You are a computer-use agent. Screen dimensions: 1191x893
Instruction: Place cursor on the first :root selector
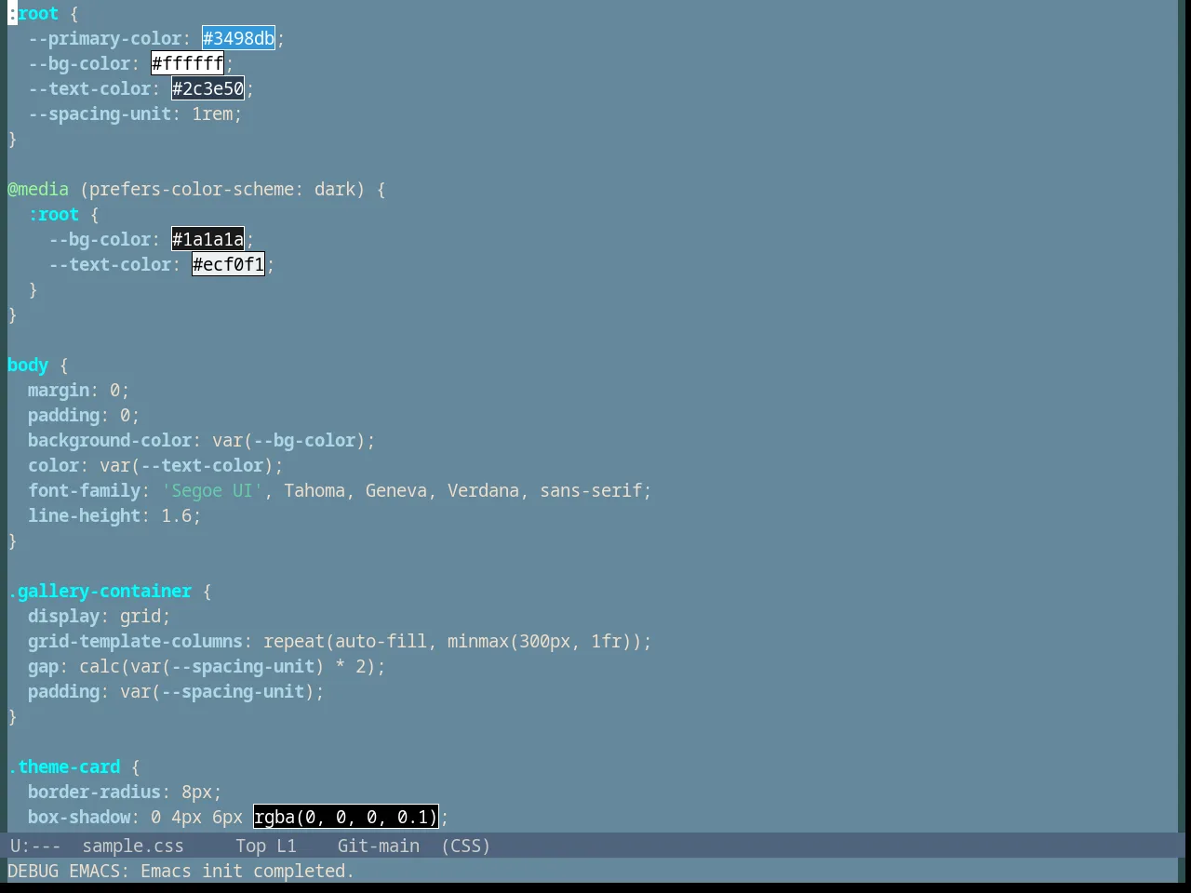click(x=33, y=13)
